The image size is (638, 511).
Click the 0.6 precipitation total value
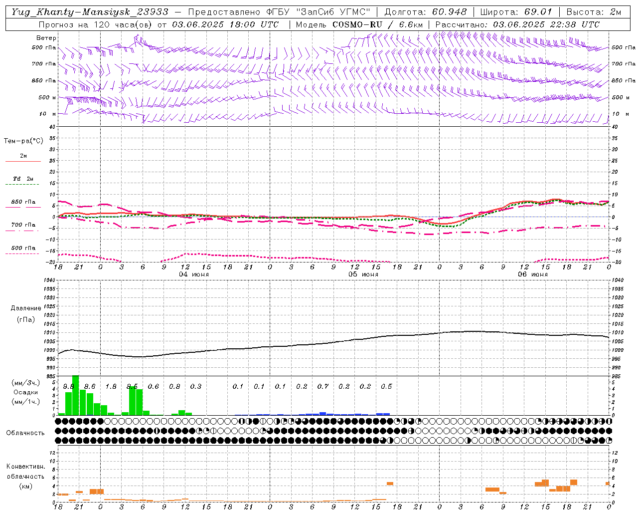(154, 387)
